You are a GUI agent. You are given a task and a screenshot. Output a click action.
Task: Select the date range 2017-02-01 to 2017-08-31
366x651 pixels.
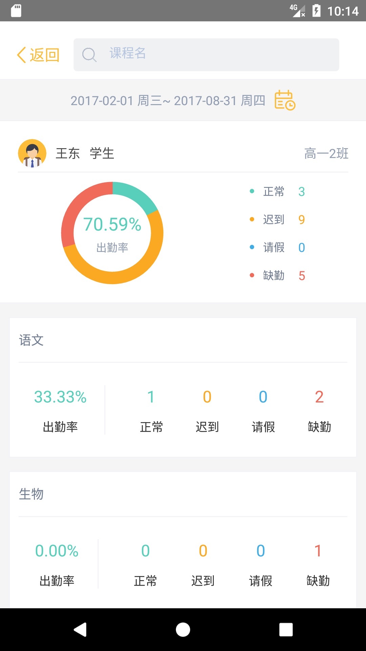pos(168,101)
